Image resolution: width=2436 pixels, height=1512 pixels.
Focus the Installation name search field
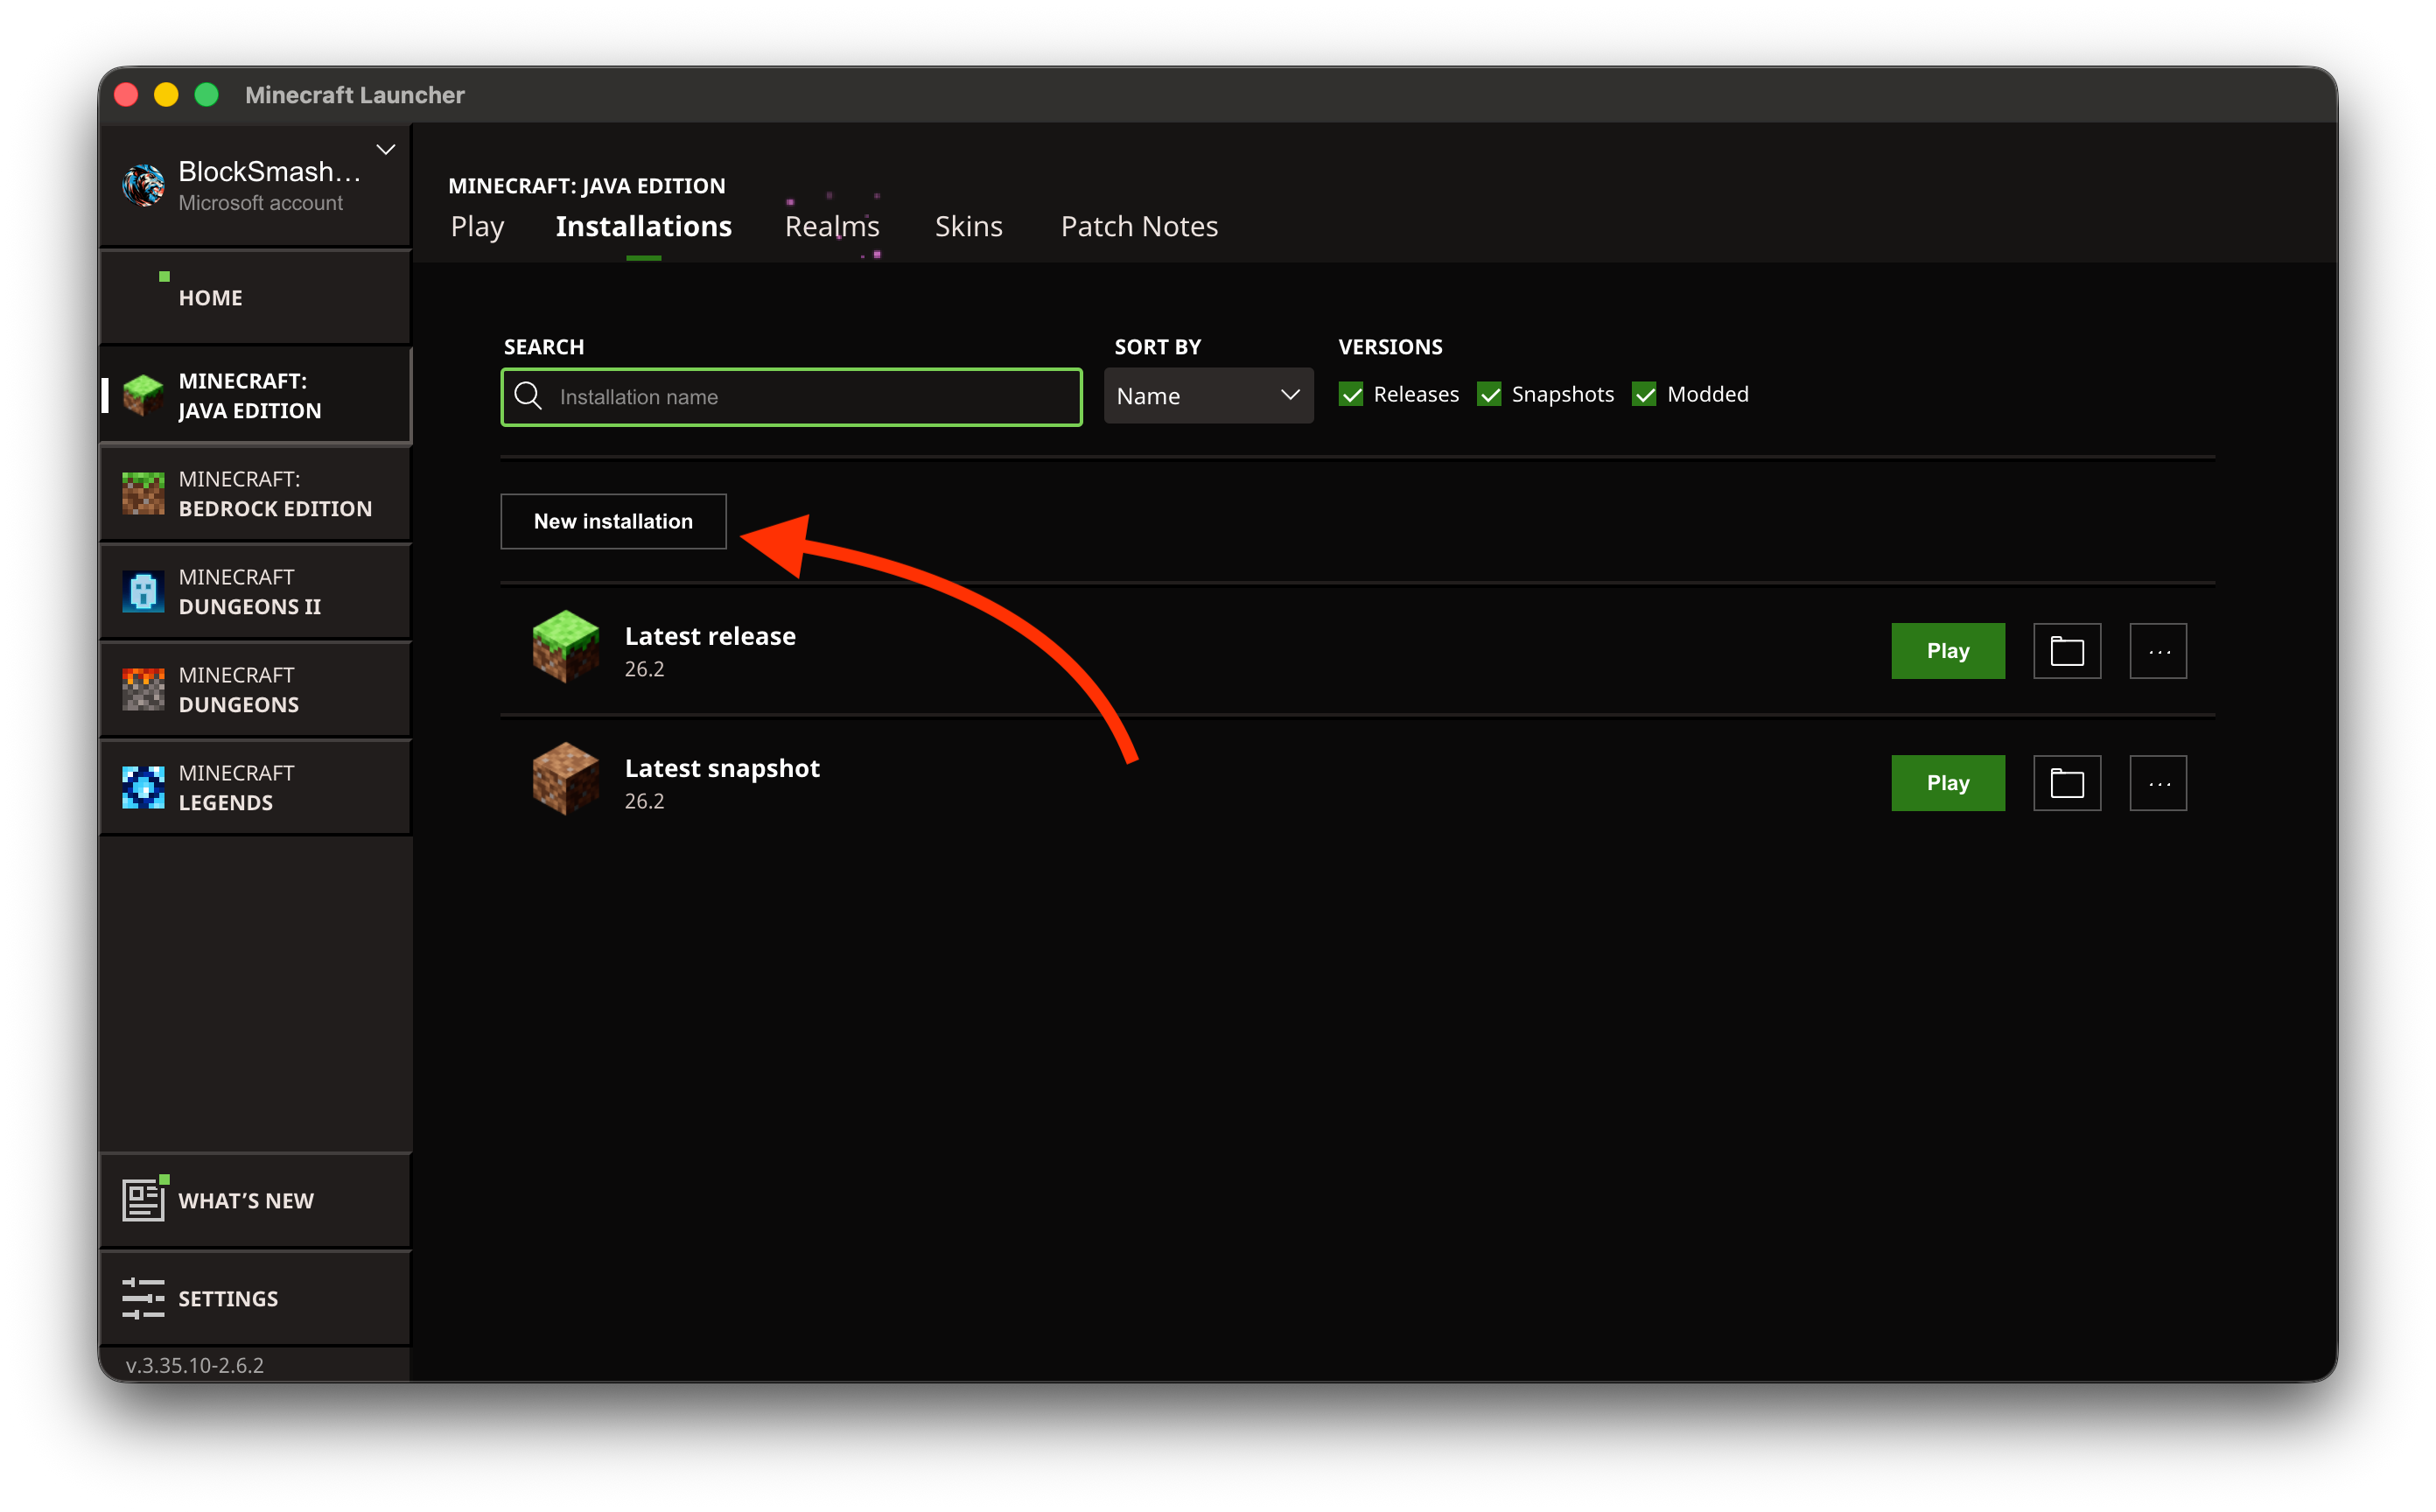[791, 397]
